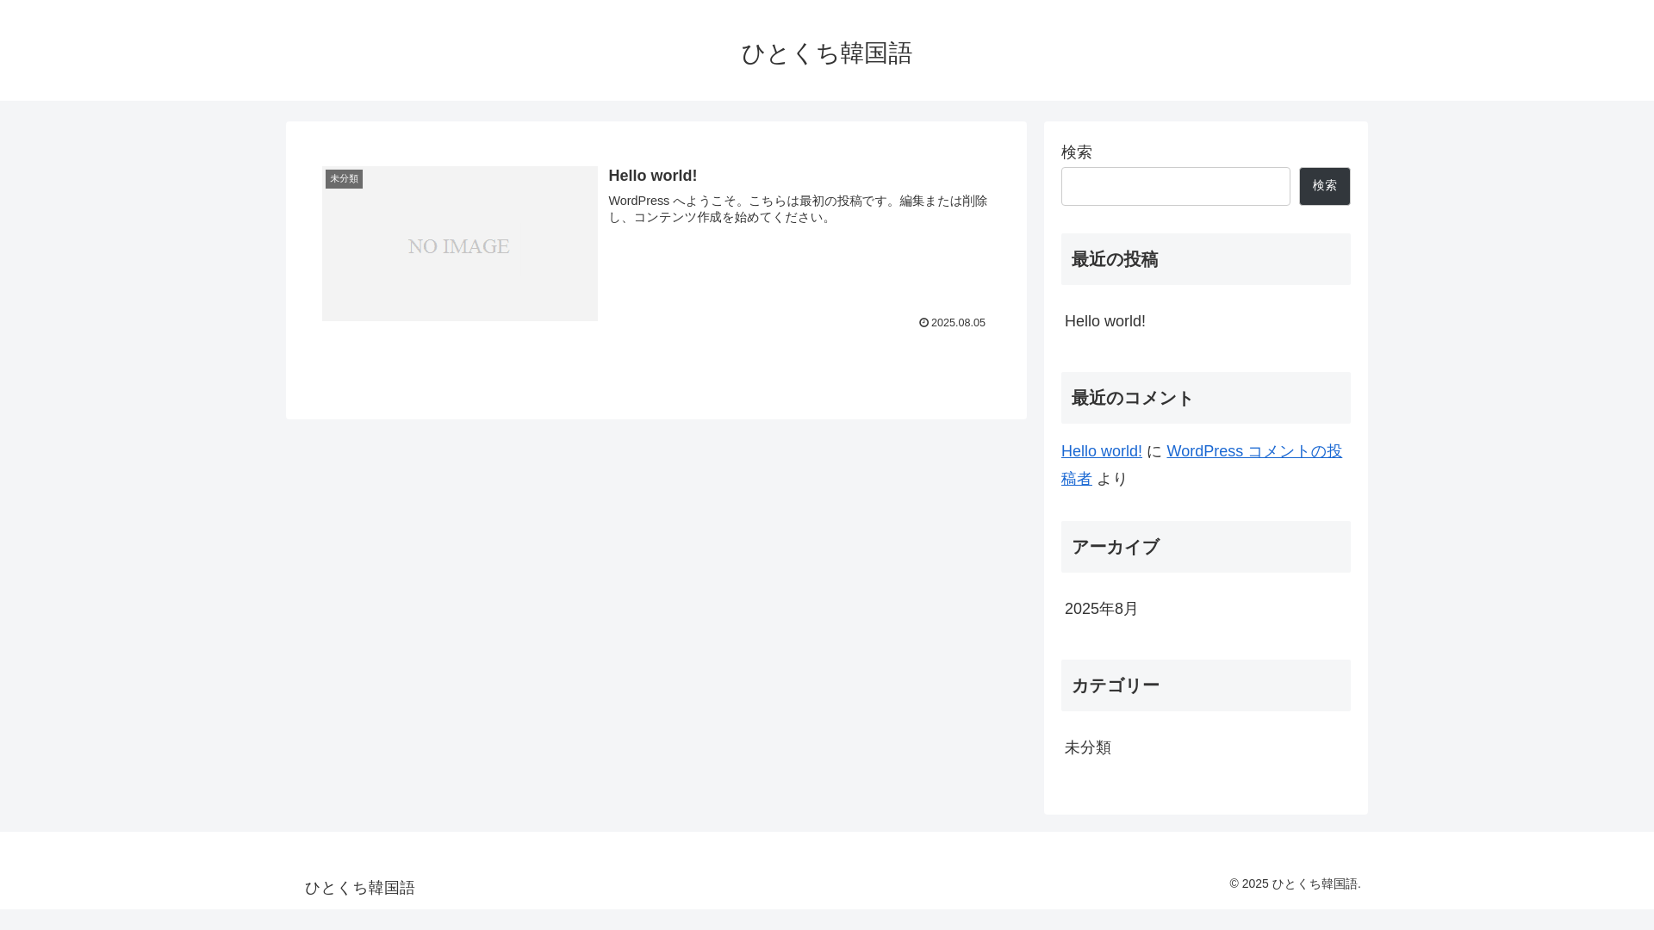This screenshot has width=1654, height=930.
Task: Click the 最近の投稿 widget heading
Action: coord(1205,259)
